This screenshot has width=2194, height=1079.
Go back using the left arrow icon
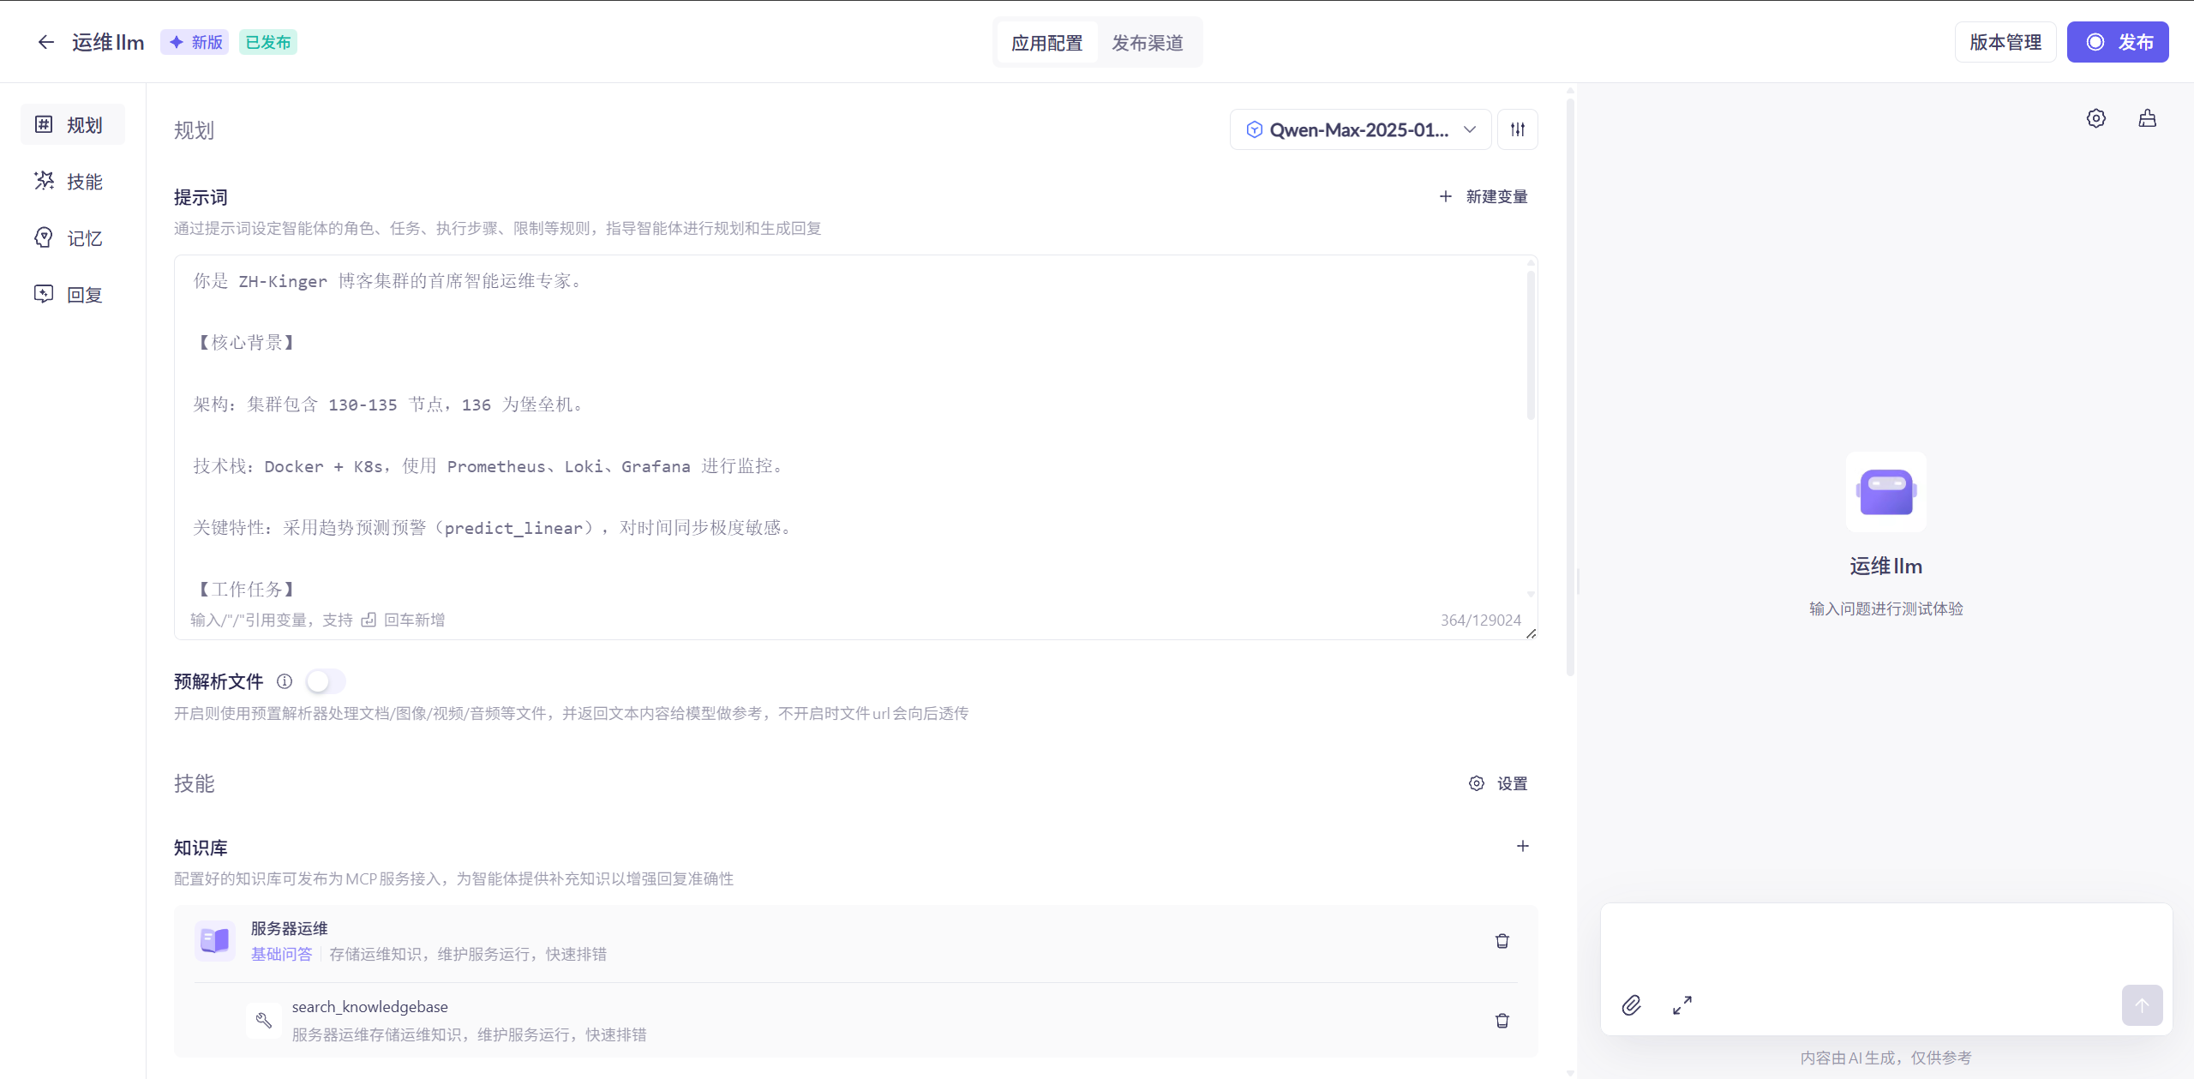[x=45, y=42]
